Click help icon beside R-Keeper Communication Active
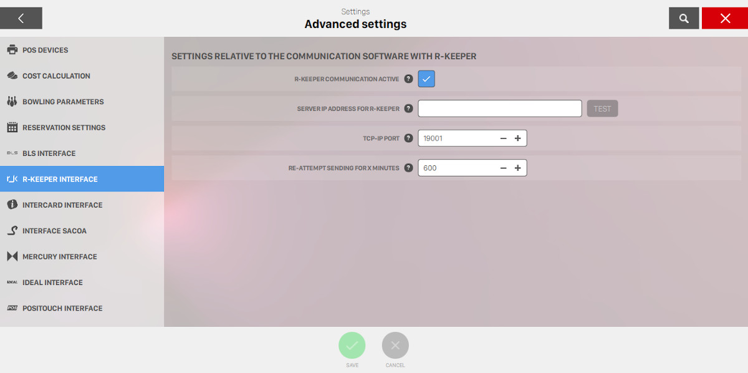Screen dimensions: 748x373 [408, 79]
